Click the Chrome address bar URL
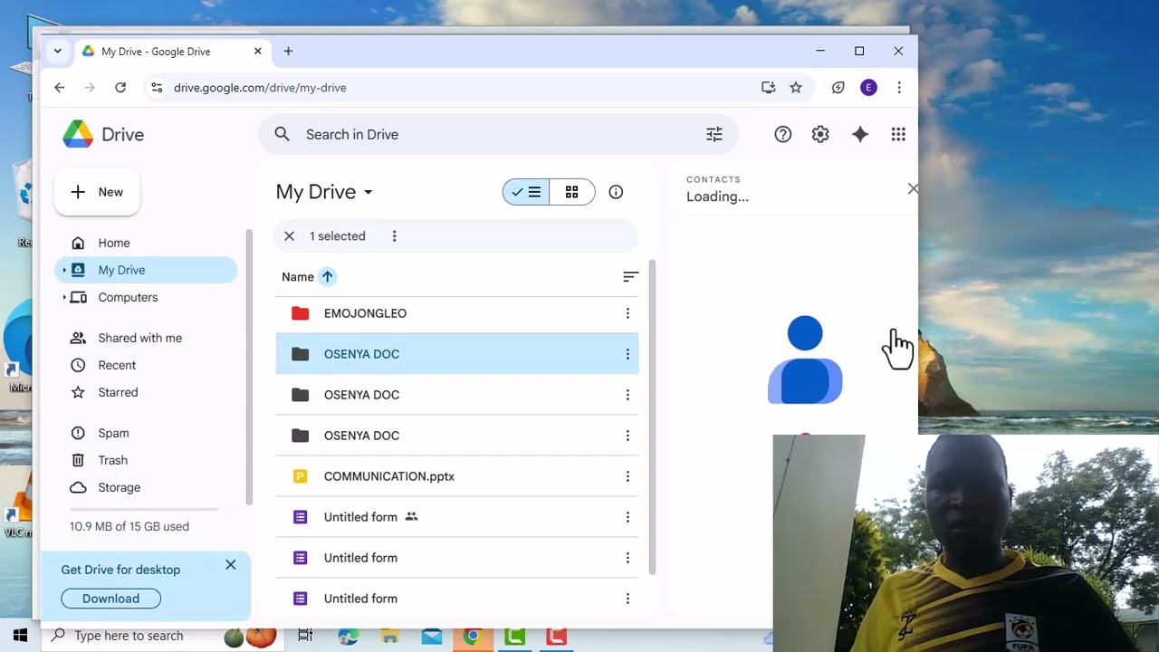This screenshot has width=1159, height=652. pyautogui.click(x=260, y=88)
